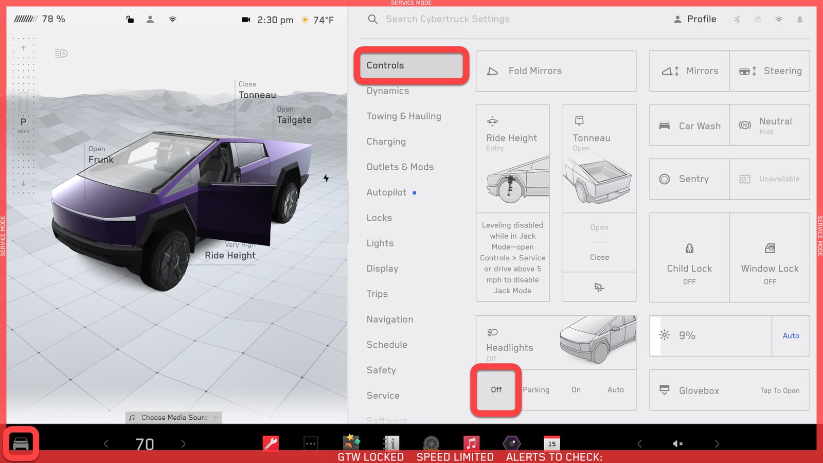Toggle Child Lock

(x=689, y=257)
